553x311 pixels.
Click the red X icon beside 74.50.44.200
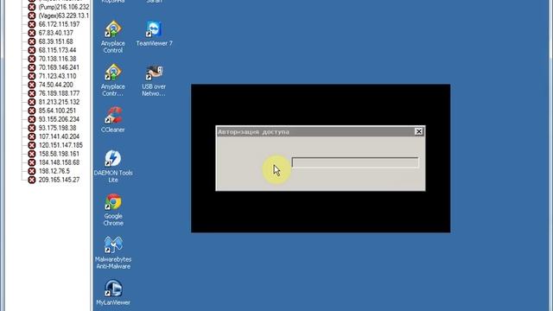32,85
